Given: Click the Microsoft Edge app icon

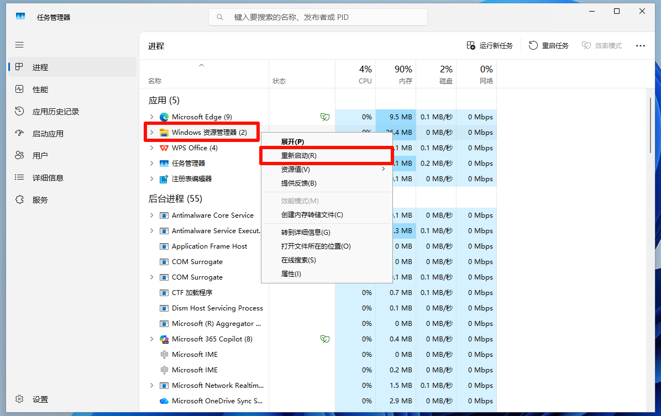Looking at the screenshot, I should click(x=164, y=117).
